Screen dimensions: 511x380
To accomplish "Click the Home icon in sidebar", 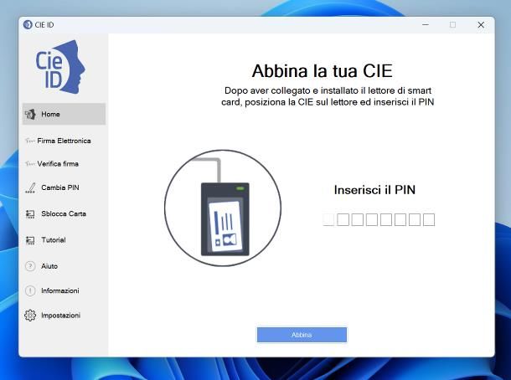I will [x=30, y=115].
